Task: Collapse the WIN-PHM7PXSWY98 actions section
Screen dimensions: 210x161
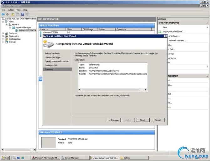Action: pos(207,23)
